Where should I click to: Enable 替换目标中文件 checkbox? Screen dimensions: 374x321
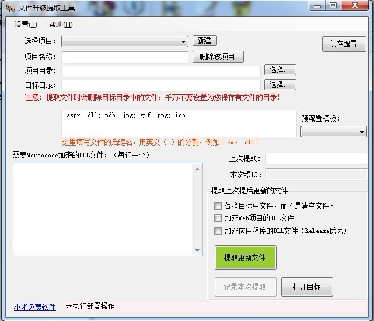click(218, 206)
